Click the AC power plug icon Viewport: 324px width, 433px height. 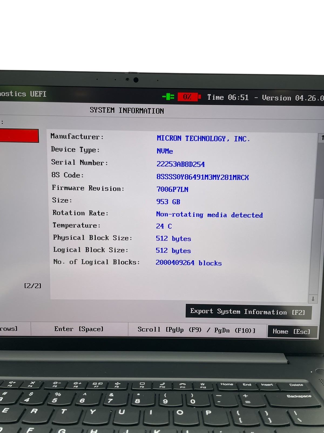click(168, 97)
